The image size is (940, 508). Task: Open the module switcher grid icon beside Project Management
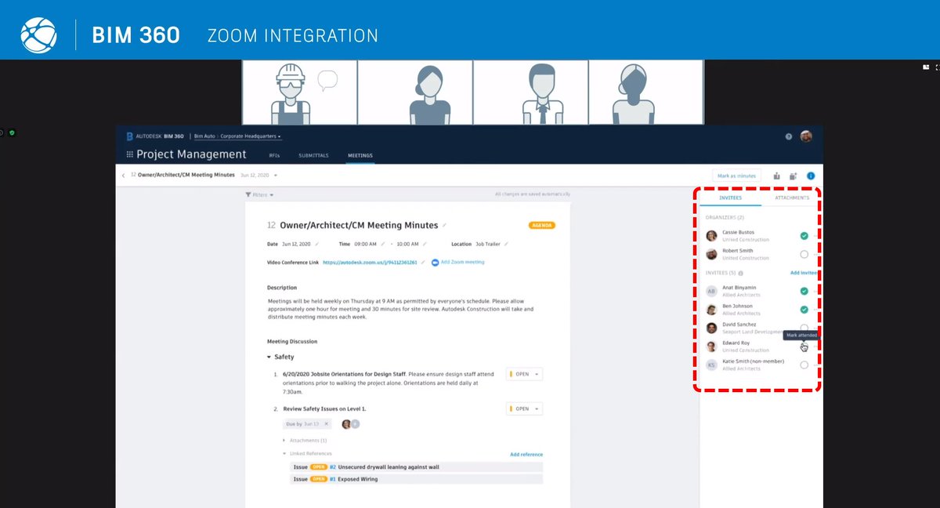tap(129, 155)
